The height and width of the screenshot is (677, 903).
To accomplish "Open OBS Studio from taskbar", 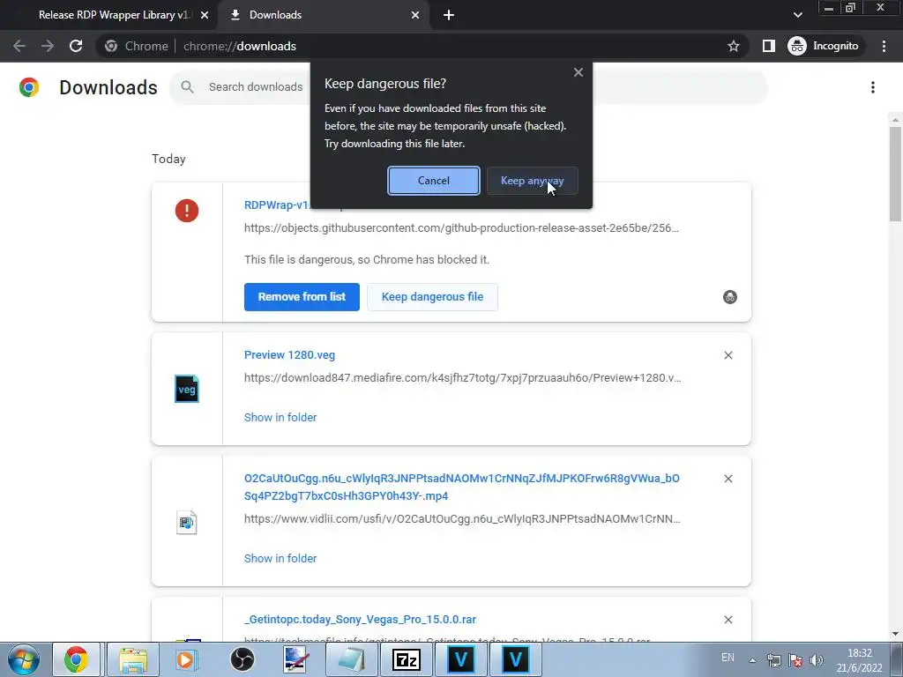I will 242,659.
